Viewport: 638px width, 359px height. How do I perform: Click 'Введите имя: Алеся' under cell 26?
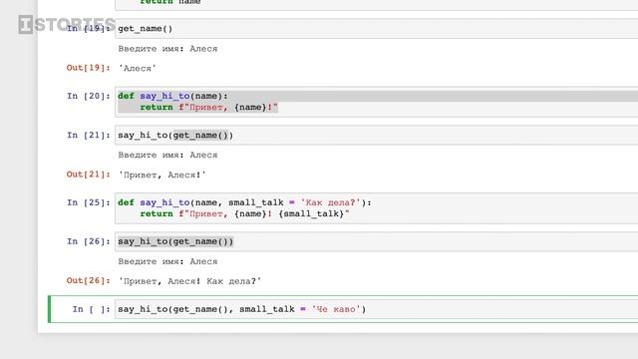167,261
